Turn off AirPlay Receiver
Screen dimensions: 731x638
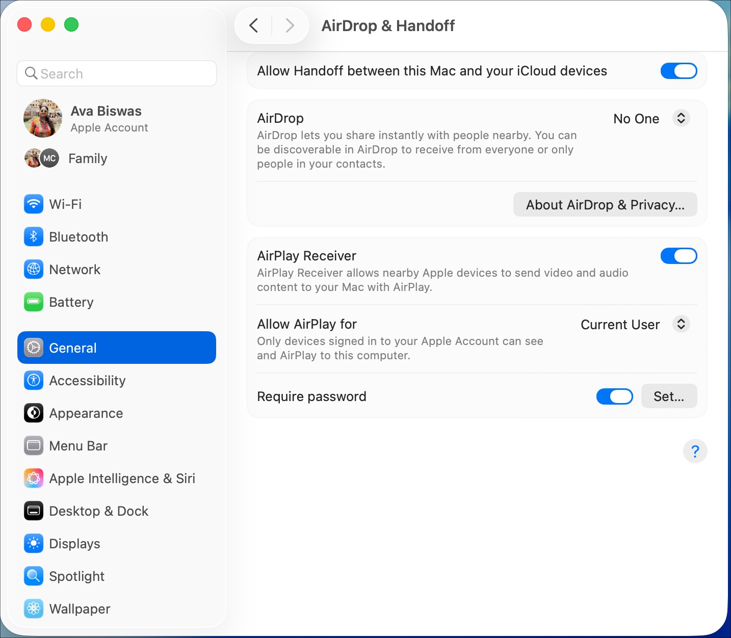pos(678,256)
